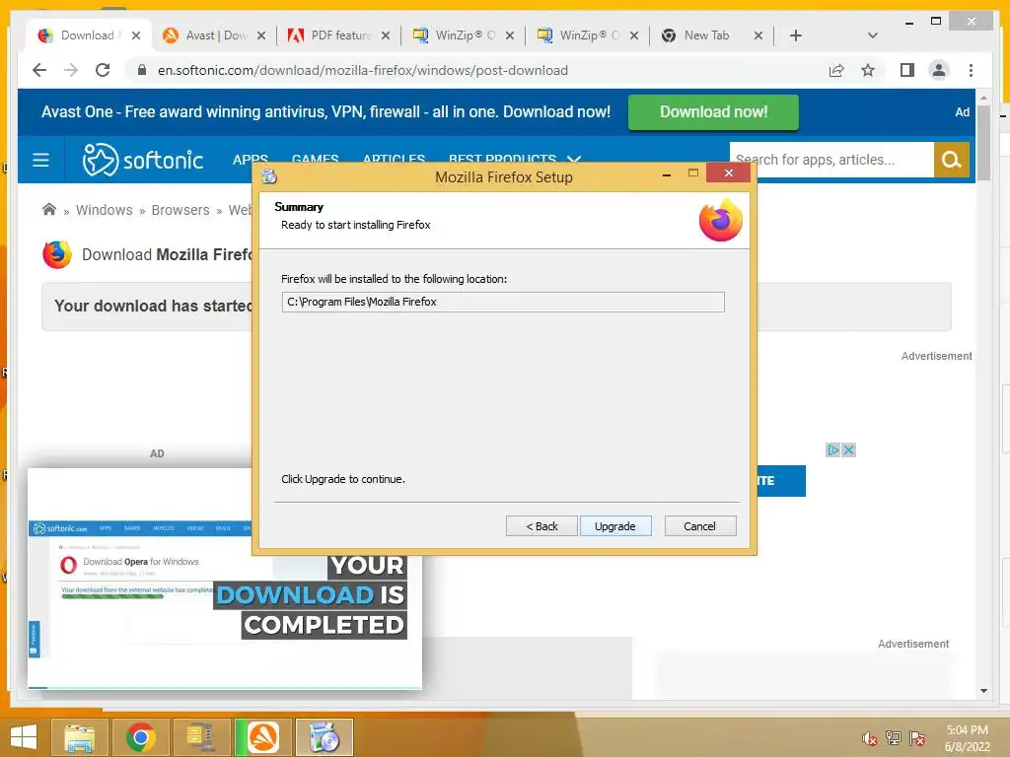Open Google Chrome from the taskbar

point(140,737)
